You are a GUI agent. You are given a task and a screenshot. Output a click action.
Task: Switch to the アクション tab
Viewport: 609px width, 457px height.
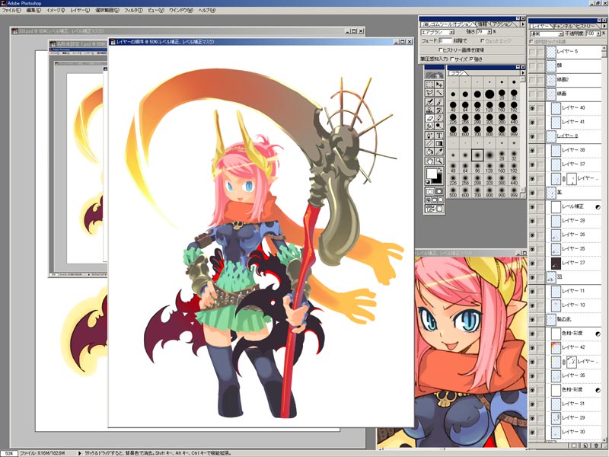[502, 24]
